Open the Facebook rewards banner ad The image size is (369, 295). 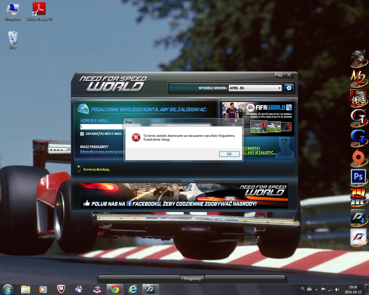[184, 196]
